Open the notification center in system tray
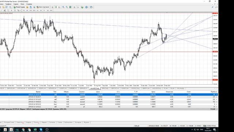Screen dimensions: 234x132 [215, 129]
